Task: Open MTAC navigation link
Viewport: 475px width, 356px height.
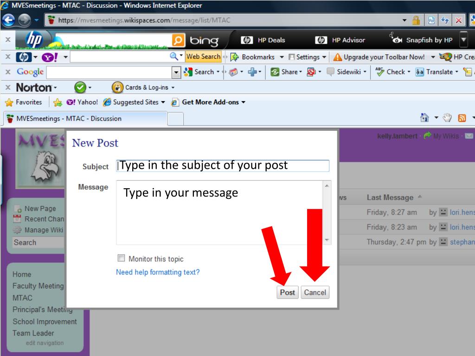Action: coord(22,298)
